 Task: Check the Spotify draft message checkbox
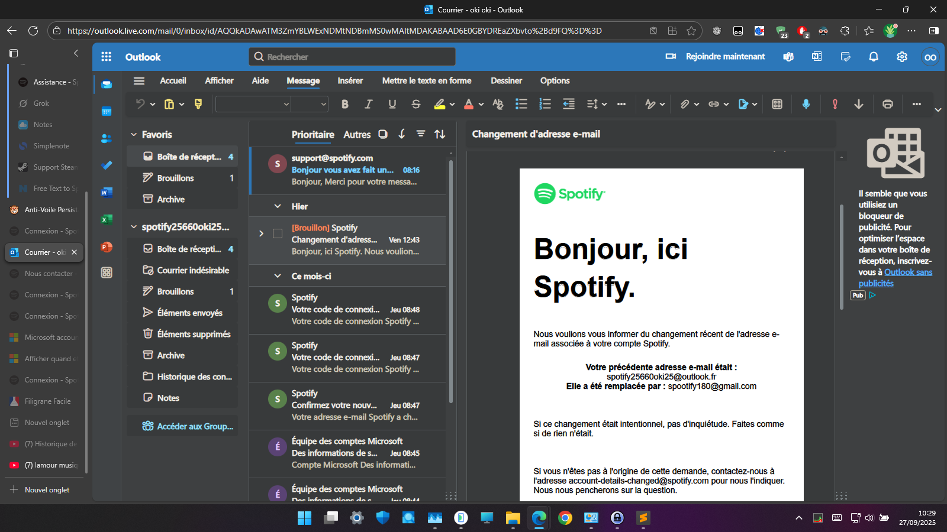[277, 233]
